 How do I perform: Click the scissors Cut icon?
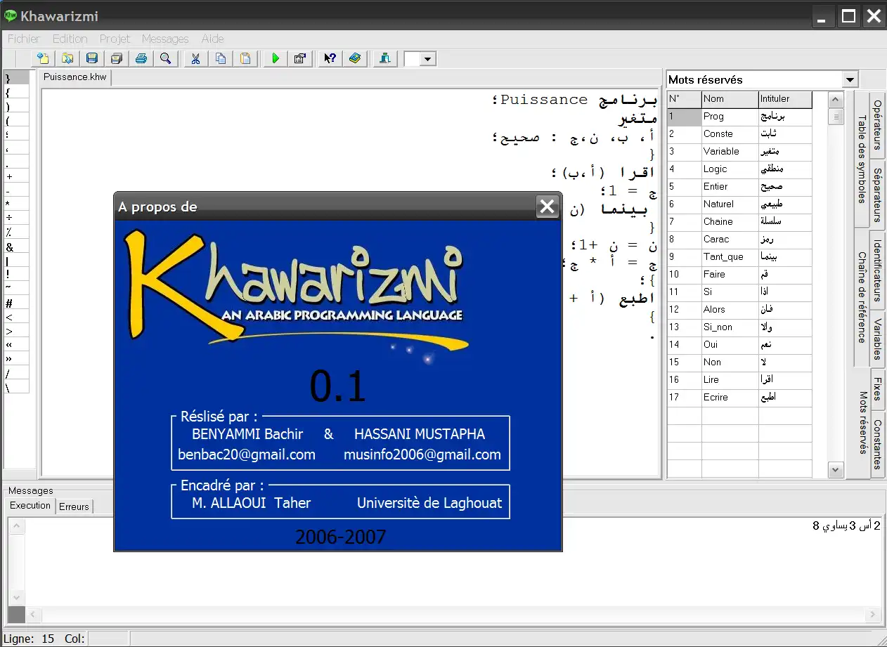click(x=196, y=58)
